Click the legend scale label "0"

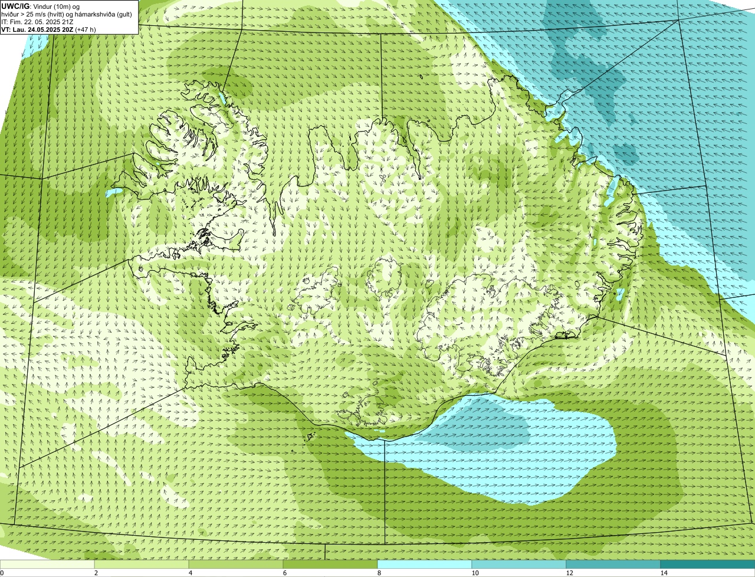2,573
